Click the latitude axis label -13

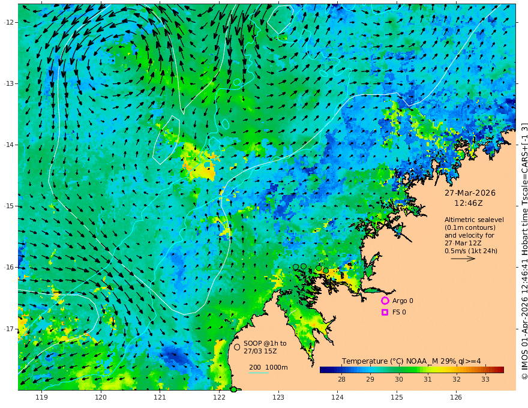coord(9,83)
